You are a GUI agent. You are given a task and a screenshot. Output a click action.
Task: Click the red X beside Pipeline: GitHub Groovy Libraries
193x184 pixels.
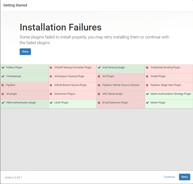(x=99, y=85)
